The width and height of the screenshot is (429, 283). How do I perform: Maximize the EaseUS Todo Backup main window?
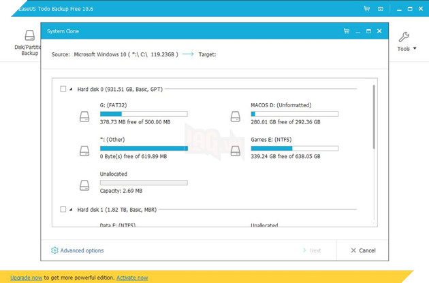click(x=410, y=9)
